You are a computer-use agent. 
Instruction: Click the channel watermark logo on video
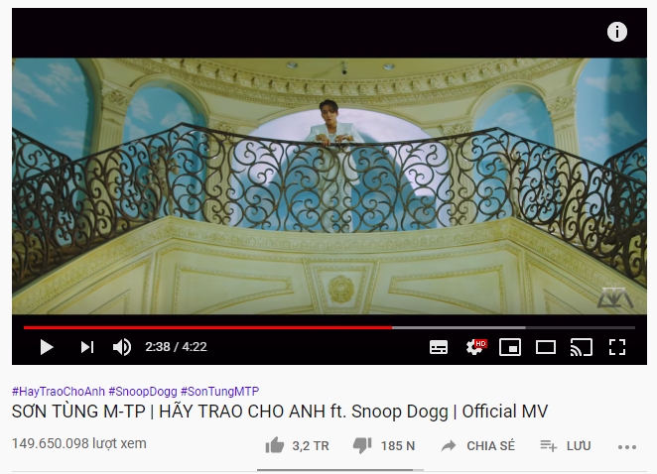coord(615,297)
